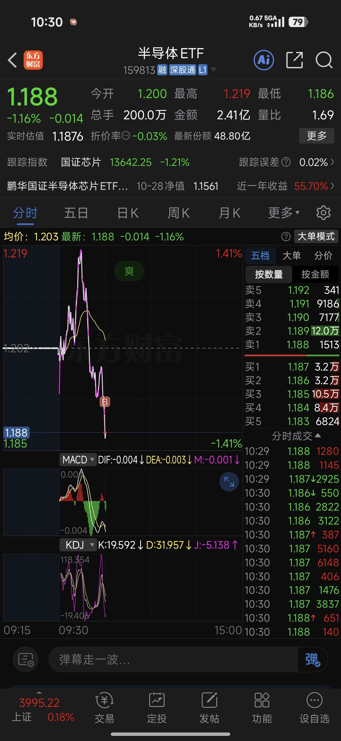341x741 pixels.
Task: Open 交易 in the bottom bar
Action: 105,708
